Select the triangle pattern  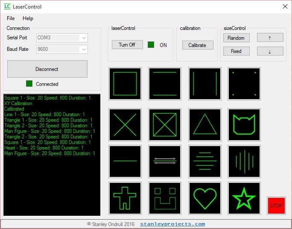tap(204, 125)
